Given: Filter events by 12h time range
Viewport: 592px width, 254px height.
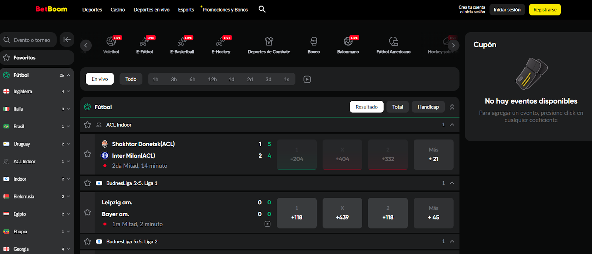Looking at the screenshot, I should point(212,79).
